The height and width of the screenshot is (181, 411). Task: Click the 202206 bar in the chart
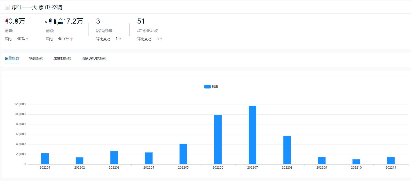(x=218, y=140)
